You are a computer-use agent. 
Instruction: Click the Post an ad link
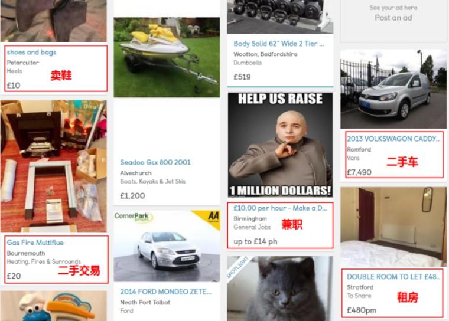(393, 18)
